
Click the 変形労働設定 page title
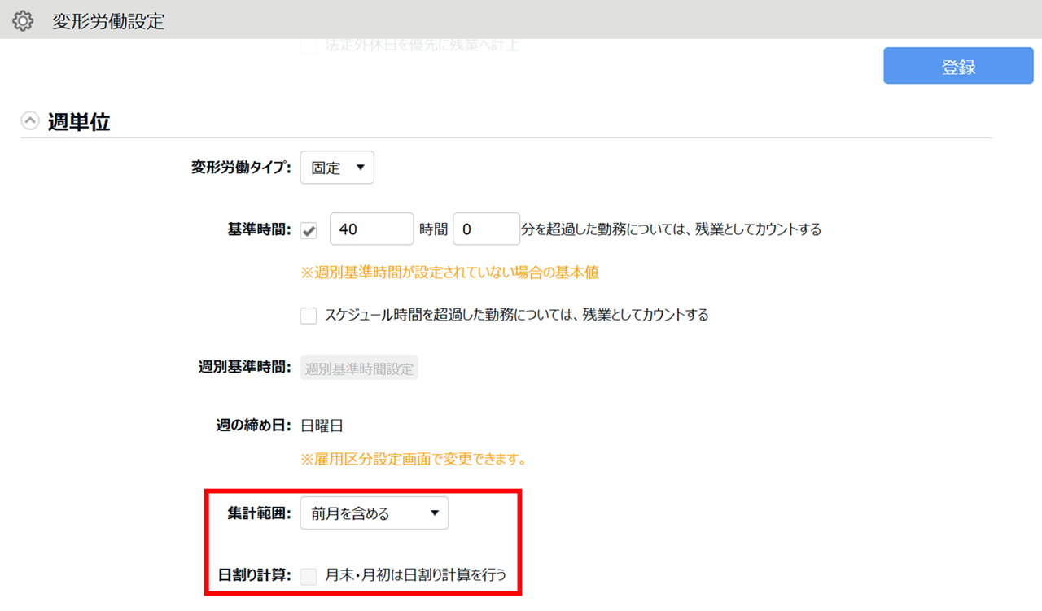click(x=108, y=21)
